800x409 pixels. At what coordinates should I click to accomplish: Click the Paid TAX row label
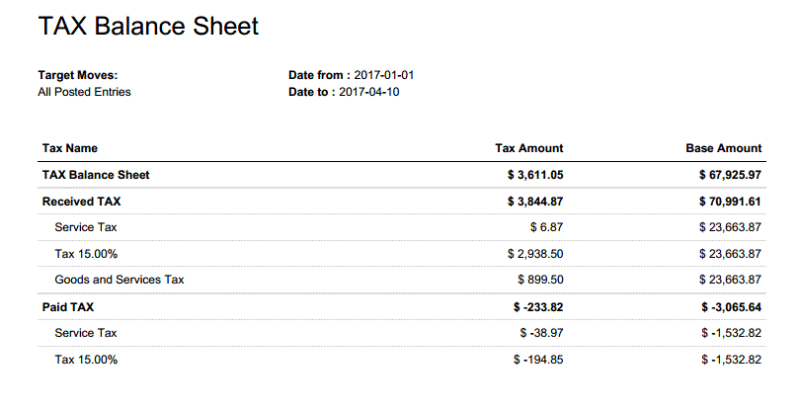tap(68, 307)
